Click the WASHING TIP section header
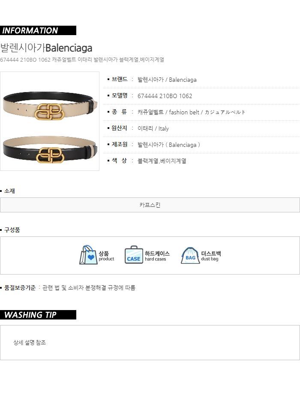This screenshot has height=397, width=300. point(38,315)
